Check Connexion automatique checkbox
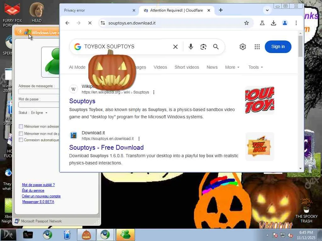The height and width of the screenshot is (241, 322). (x=21, y=140)
